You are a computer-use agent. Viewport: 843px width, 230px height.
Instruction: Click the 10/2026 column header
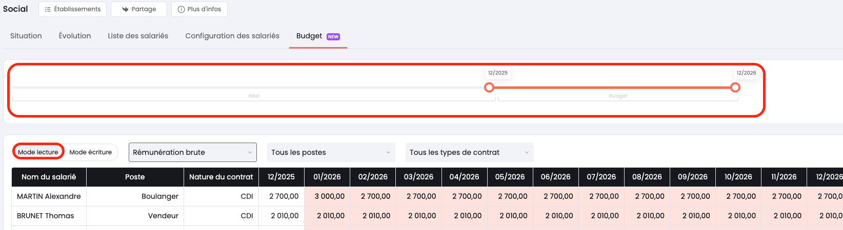click(738, 177)
